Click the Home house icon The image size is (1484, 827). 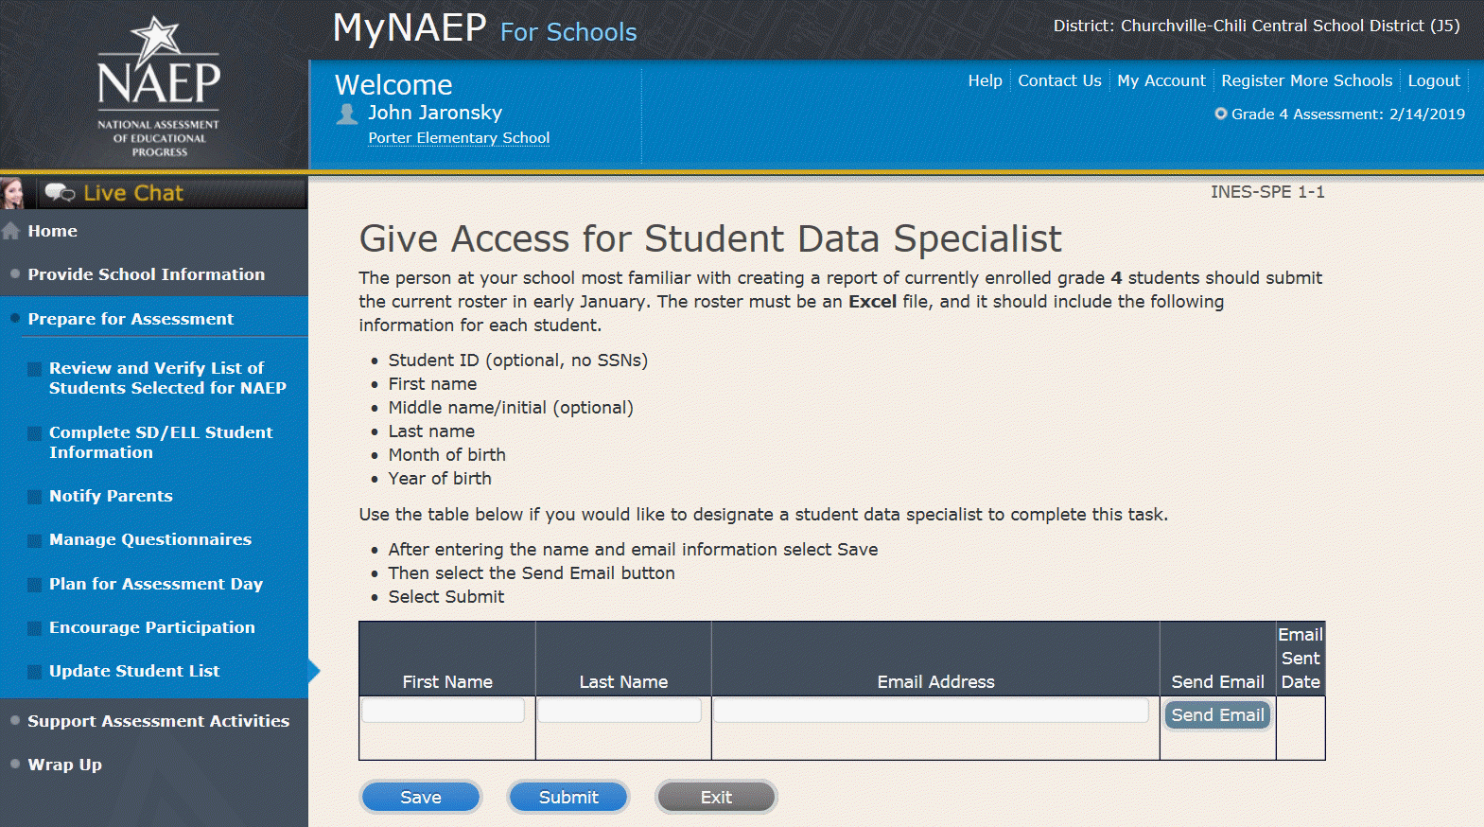click(x=11, y=231)
